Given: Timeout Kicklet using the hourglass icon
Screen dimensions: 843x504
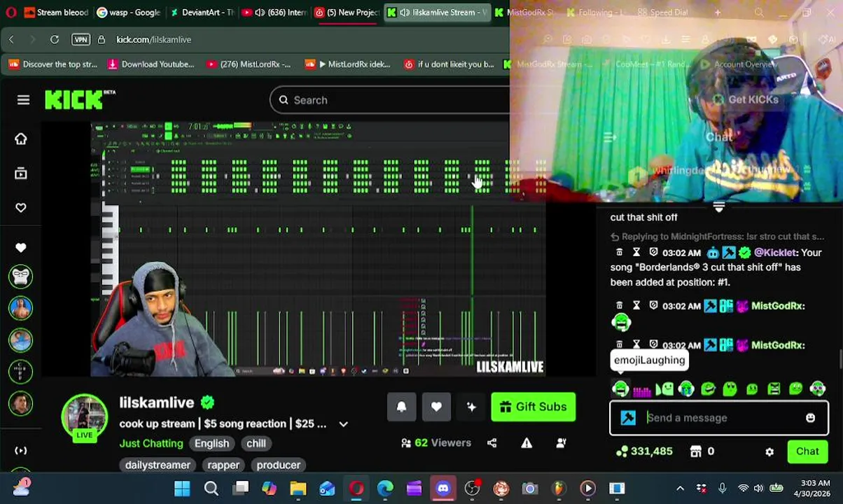Looking at the screenshot, I should [x=636, y=252].
